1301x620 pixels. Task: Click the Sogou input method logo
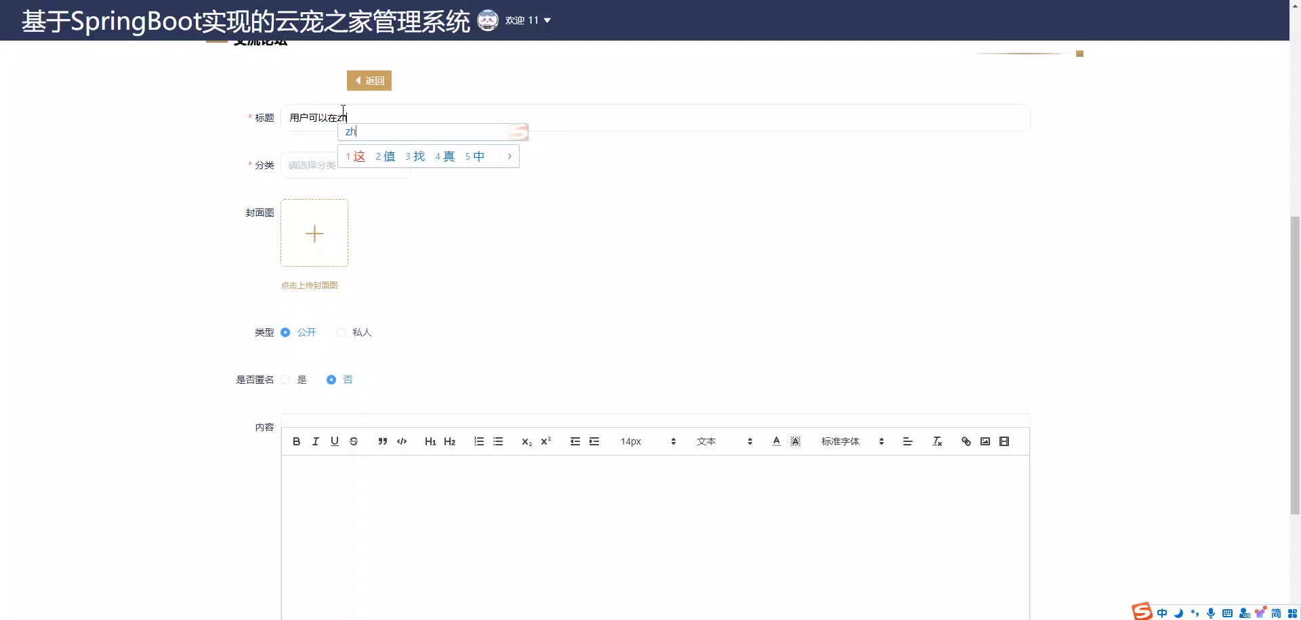(1142, 611)
